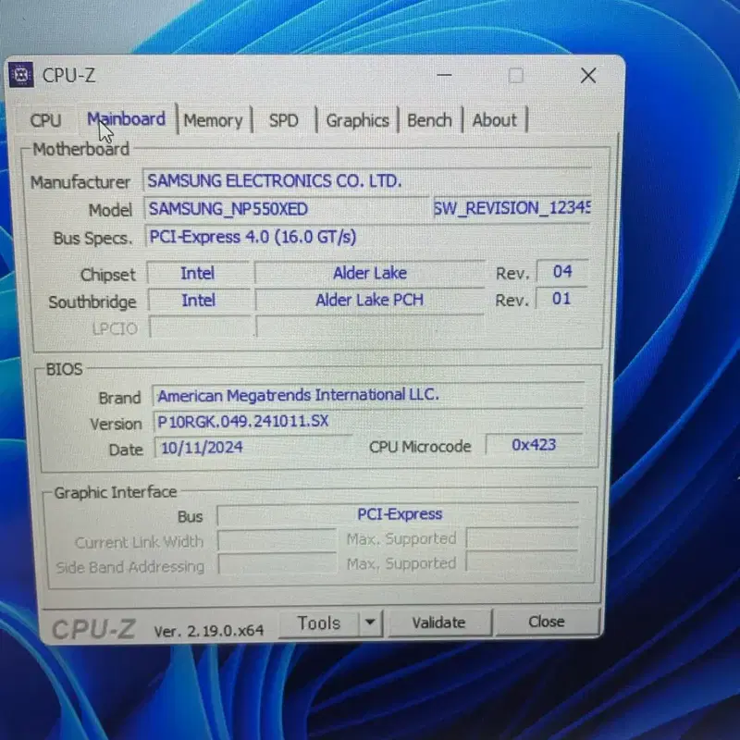Viewport: 740px width, 740px height.
Task: Click the Southbridge vendor Intel value
Action: [x=199, y=300]
